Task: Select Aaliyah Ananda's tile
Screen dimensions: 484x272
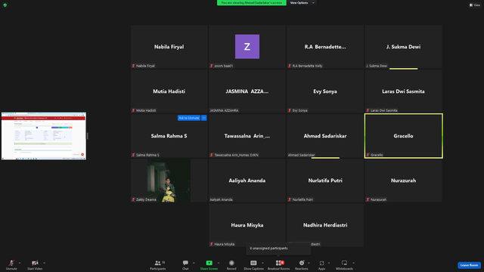Action: point(247,181)
